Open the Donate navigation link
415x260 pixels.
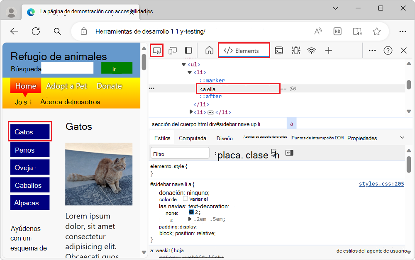[109, 86]
